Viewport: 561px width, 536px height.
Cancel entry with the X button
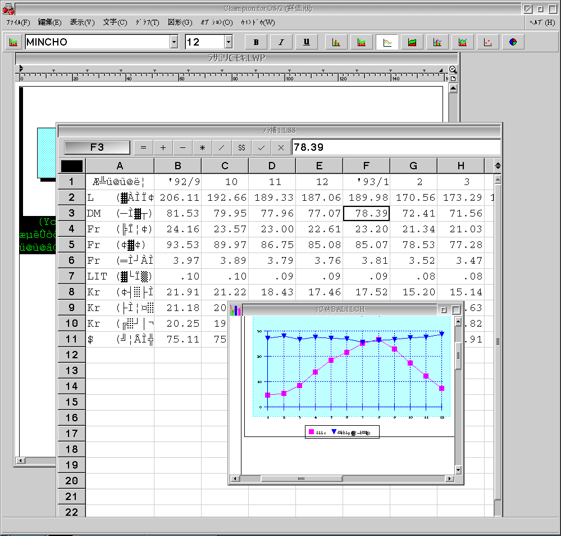pyautogui.click(x=281, y=147)
